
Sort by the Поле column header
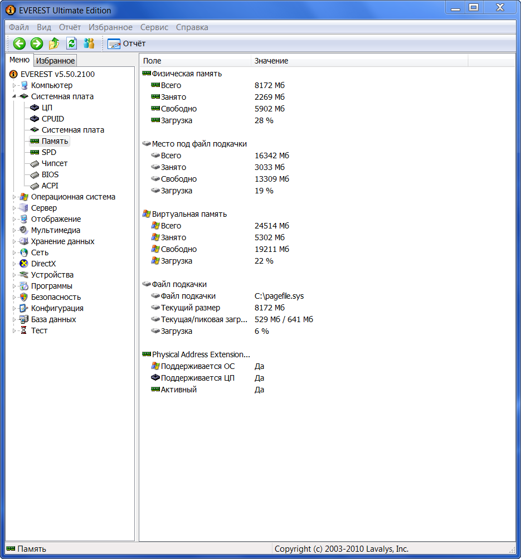coord(195,61)
